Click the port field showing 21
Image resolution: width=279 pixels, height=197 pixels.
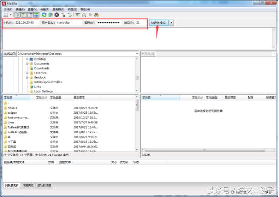141,23
